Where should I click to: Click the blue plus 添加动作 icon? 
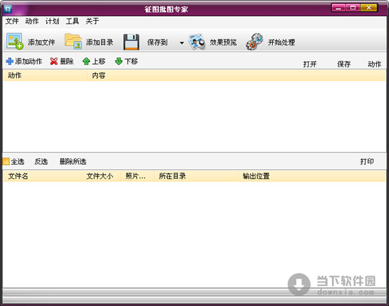[x=10, y=62]
